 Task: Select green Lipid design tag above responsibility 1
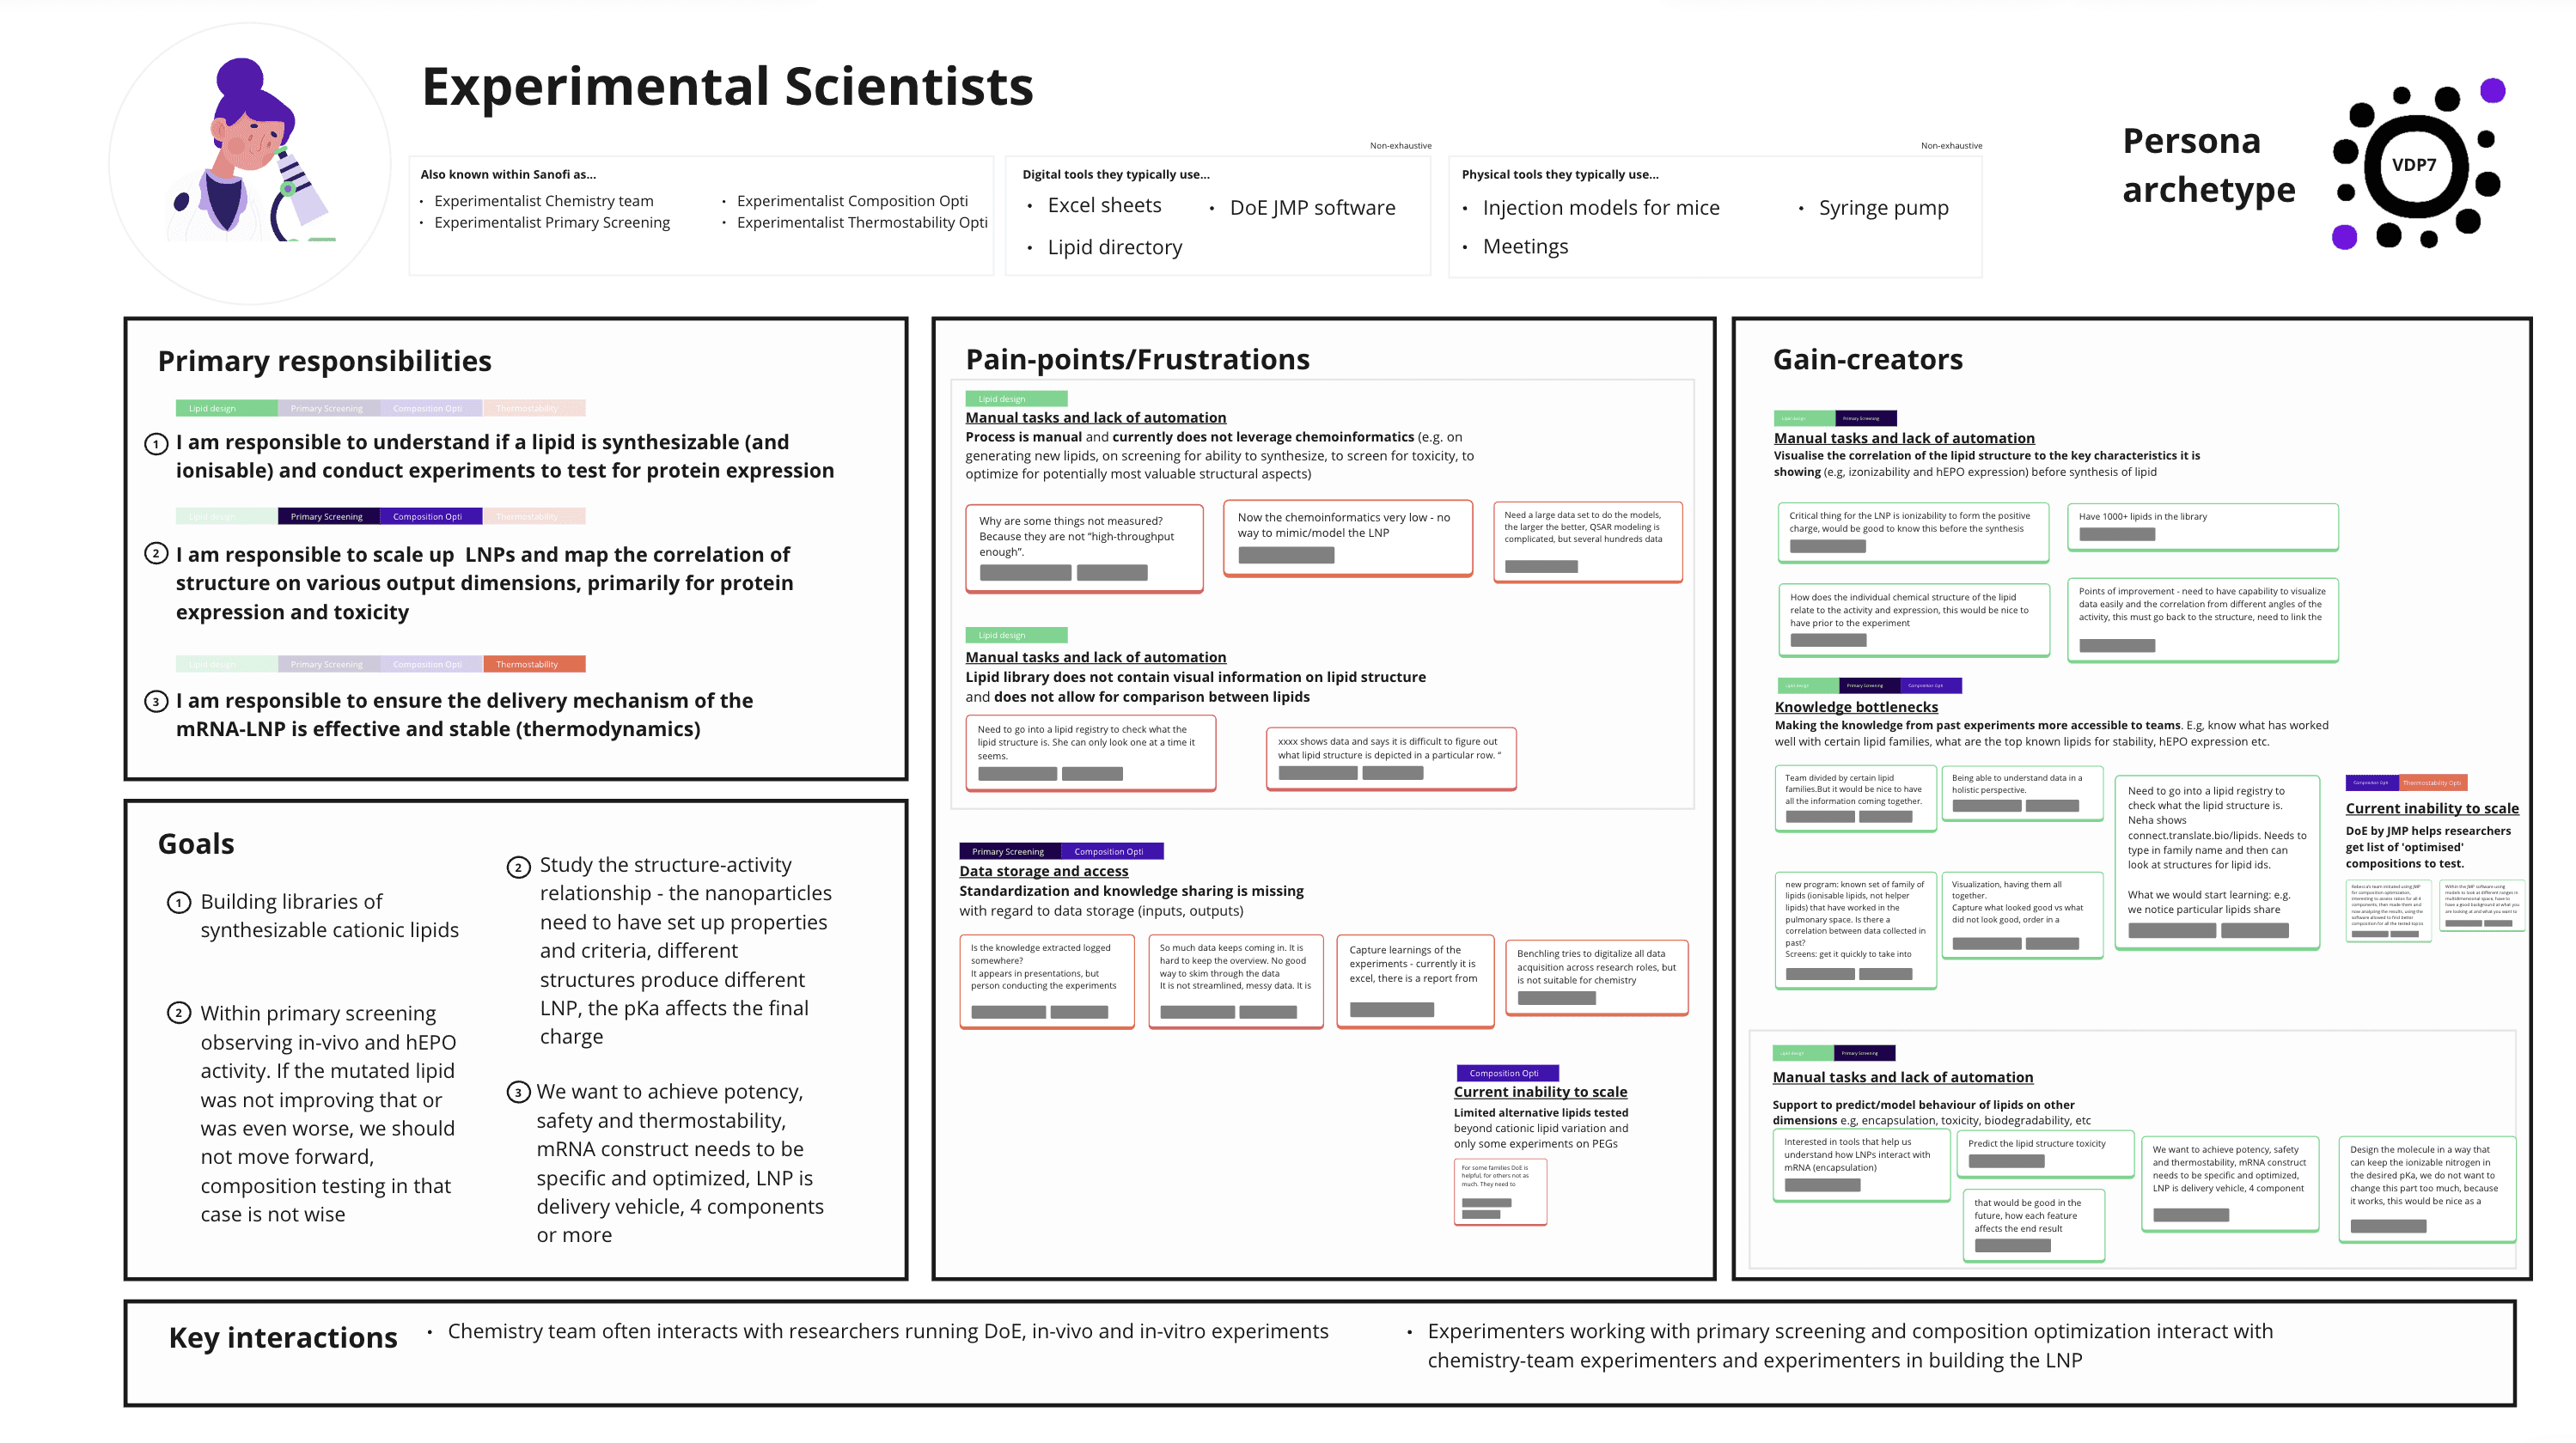tap(226, 409)
